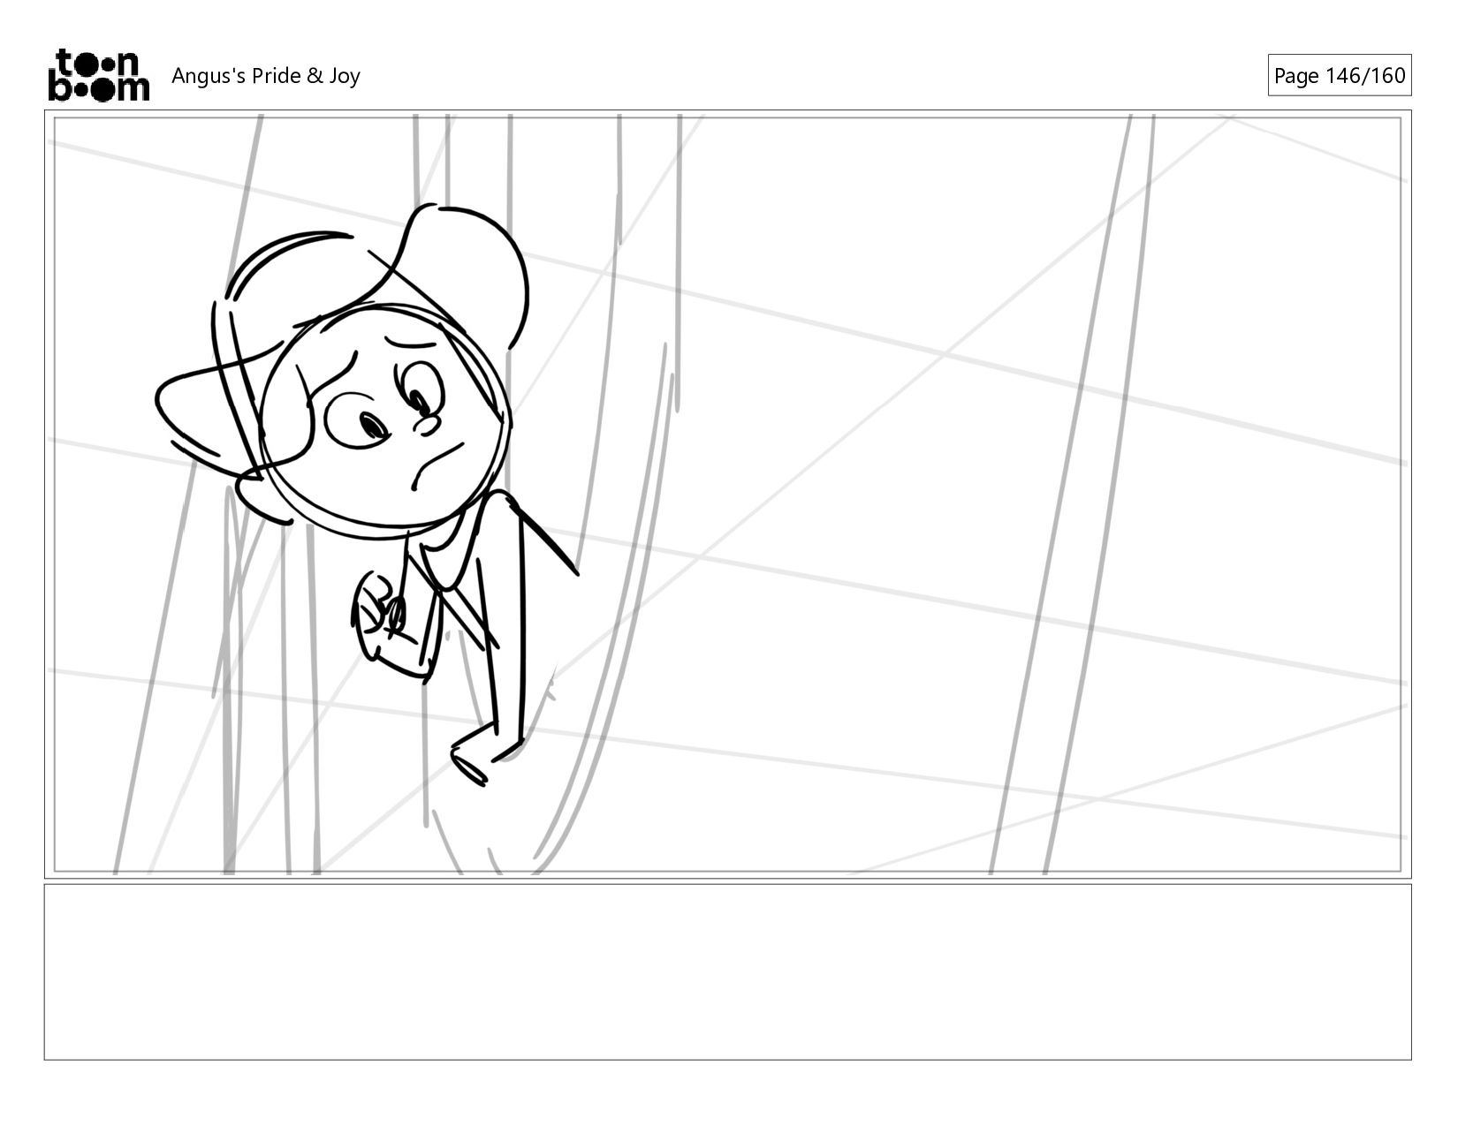Click the Toon Boom logo
The image size is (1458, 1126).
click(x=98, y=75)
